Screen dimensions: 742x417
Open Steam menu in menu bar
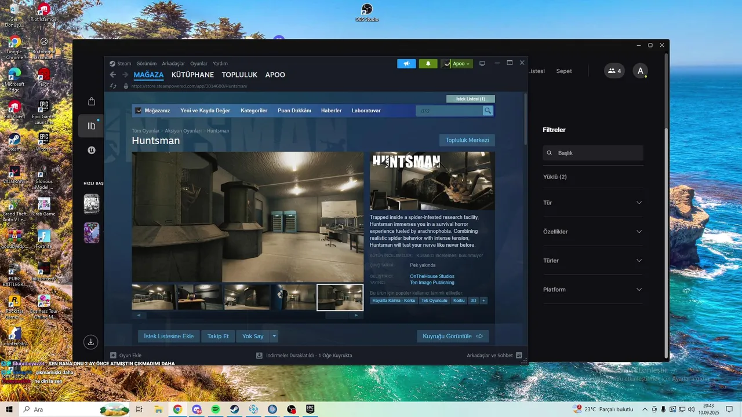[x=124, y=64]
